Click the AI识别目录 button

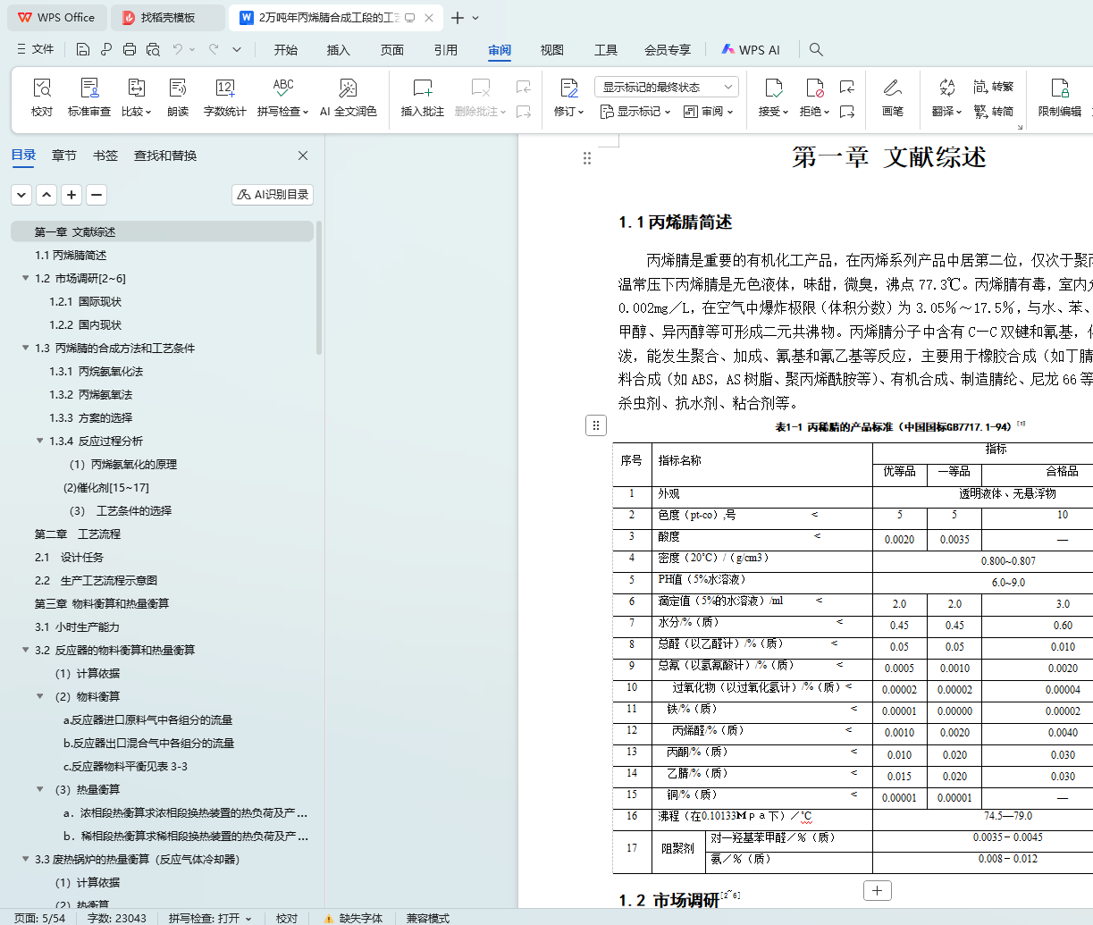(x=273, y=194)
